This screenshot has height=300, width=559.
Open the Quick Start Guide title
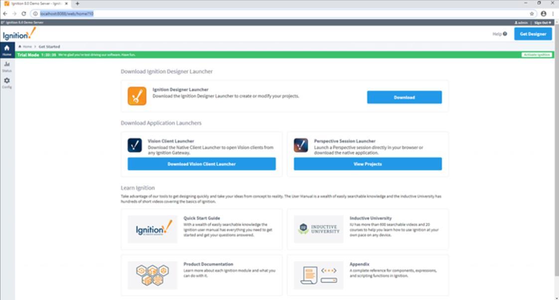[x=201, y=218]
